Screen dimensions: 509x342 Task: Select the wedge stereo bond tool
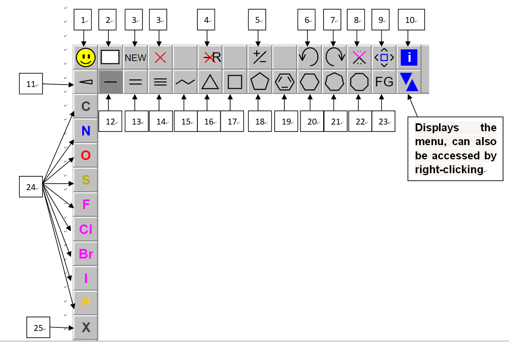point(86,82)
